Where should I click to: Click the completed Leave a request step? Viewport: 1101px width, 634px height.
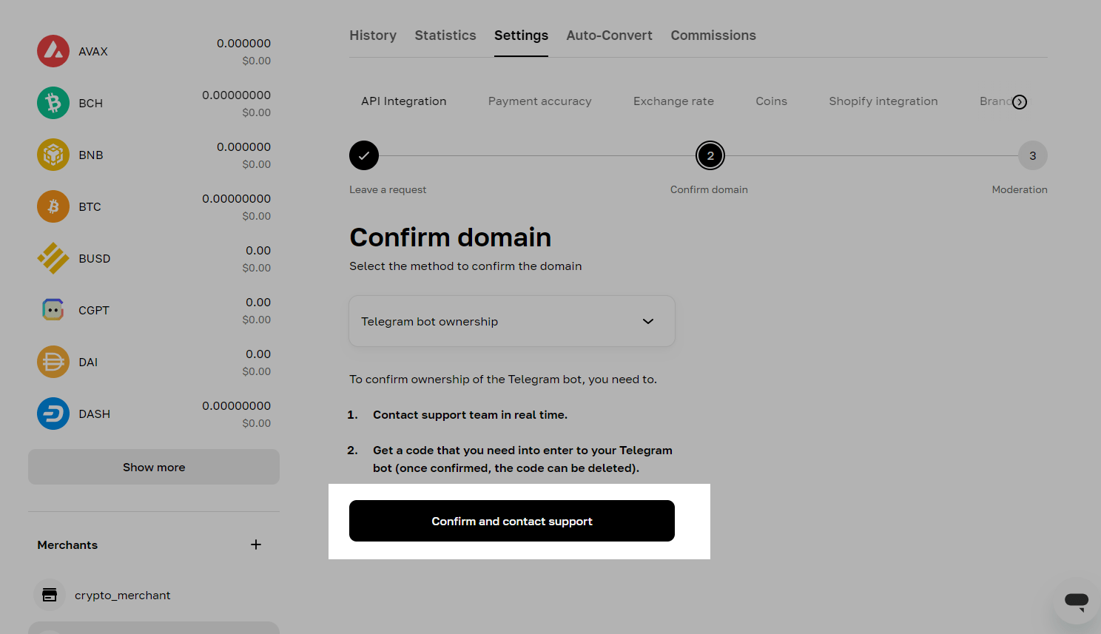364,155
